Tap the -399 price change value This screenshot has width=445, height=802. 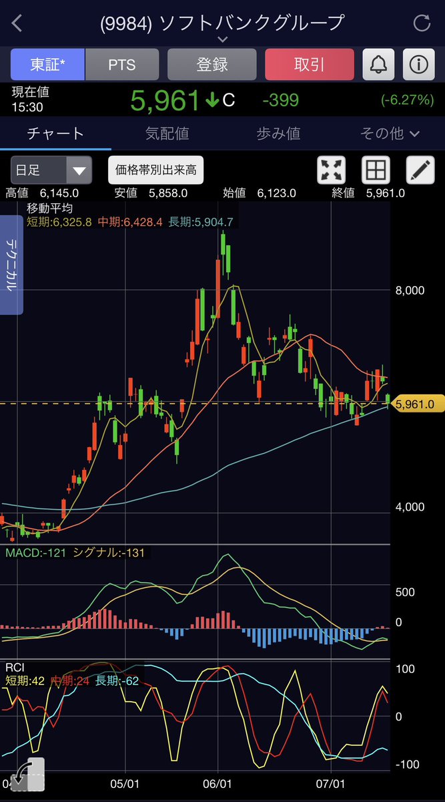(280, 100)
